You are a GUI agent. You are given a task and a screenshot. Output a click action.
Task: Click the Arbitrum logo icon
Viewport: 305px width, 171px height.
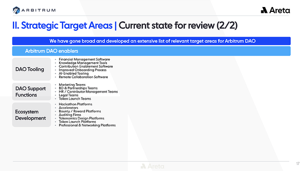click(16, 10)
